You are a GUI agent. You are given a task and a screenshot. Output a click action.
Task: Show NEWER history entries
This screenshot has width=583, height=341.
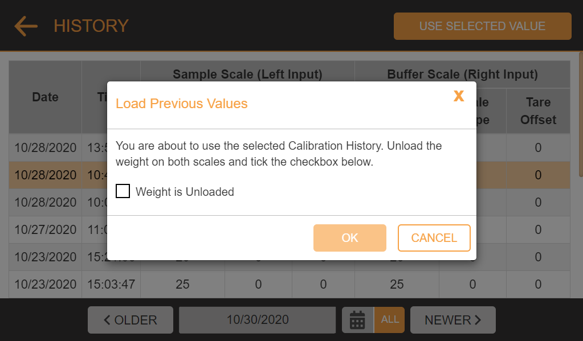(453, 320)
